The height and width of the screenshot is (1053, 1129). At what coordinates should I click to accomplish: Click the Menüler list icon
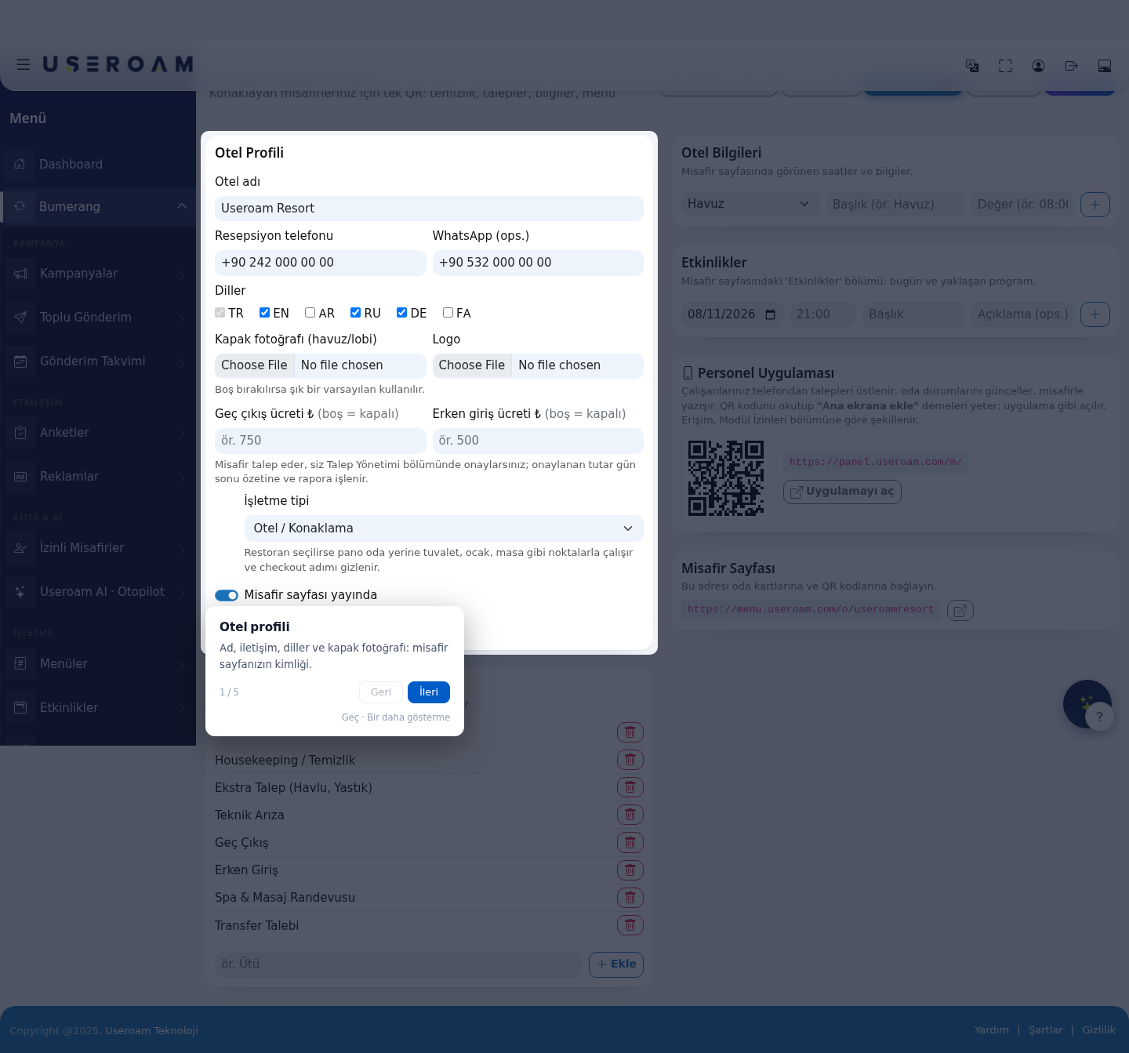pyautogui.click(x=20, y=664)
